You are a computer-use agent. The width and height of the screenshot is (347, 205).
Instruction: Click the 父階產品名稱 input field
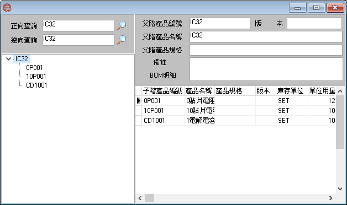[266, 36]
